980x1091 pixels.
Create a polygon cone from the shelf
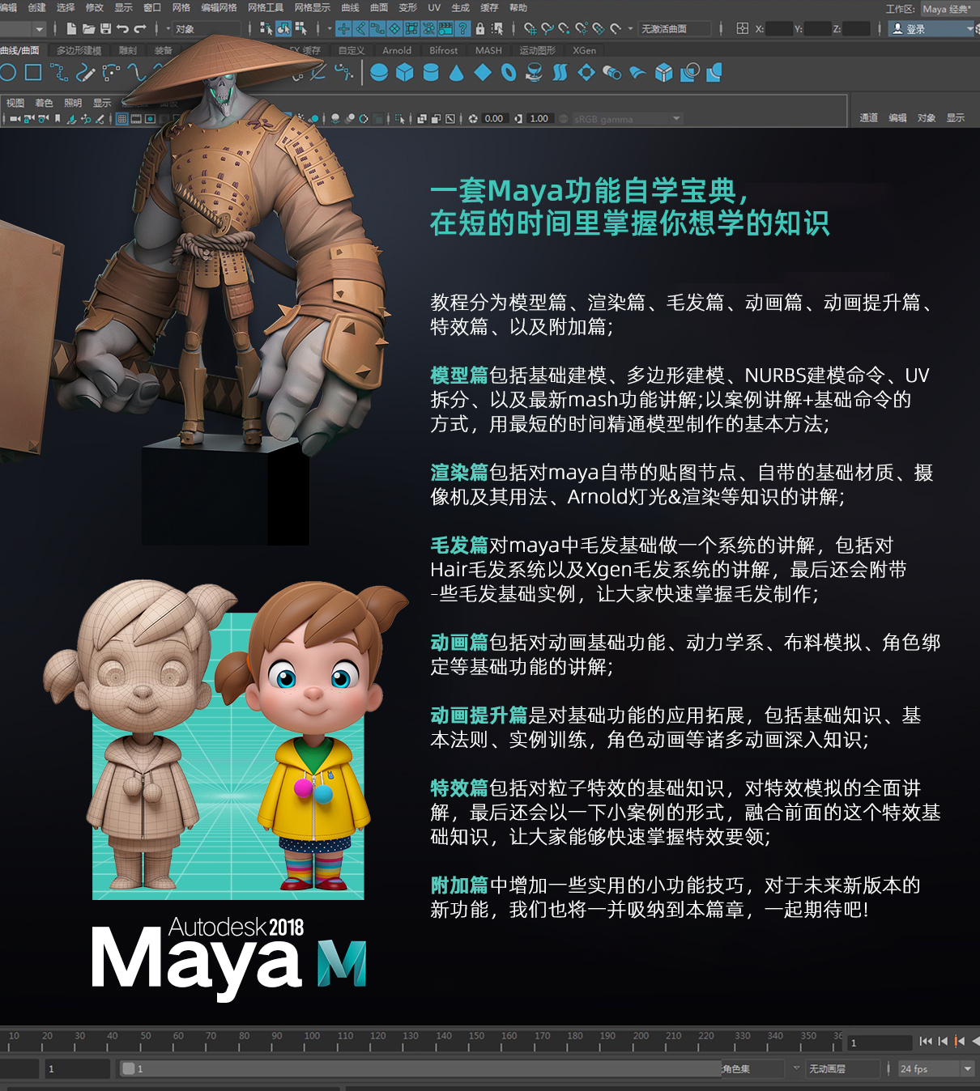point(457,73)
